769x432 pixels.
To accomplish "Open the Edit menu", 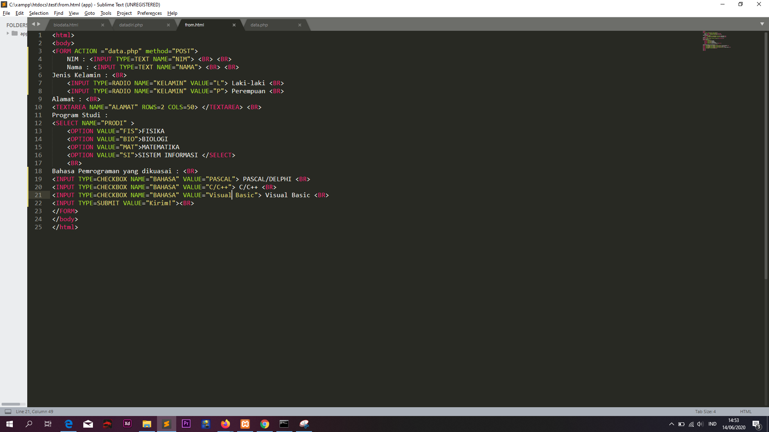I will tap(20, 13).
